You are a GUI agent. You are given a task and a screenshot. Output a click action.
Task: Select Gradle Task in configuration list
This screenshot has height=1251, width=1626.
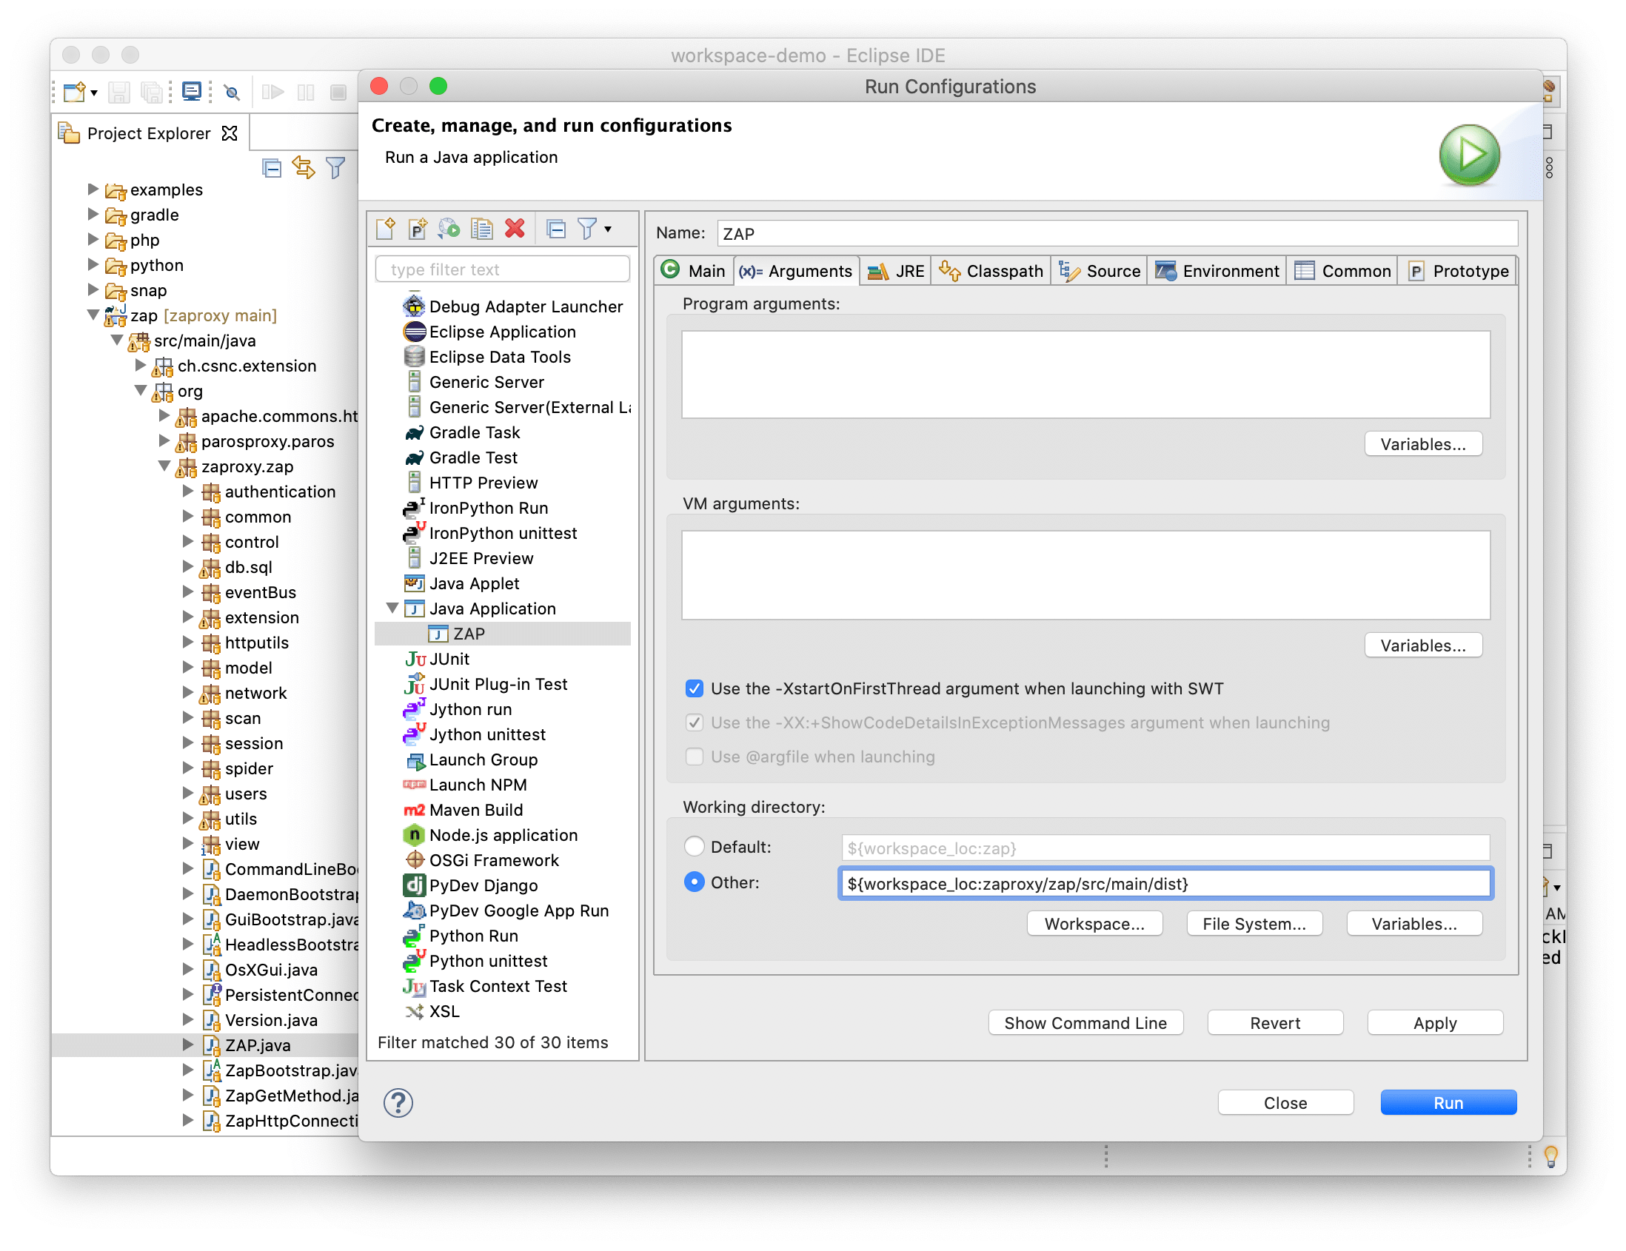474,432
